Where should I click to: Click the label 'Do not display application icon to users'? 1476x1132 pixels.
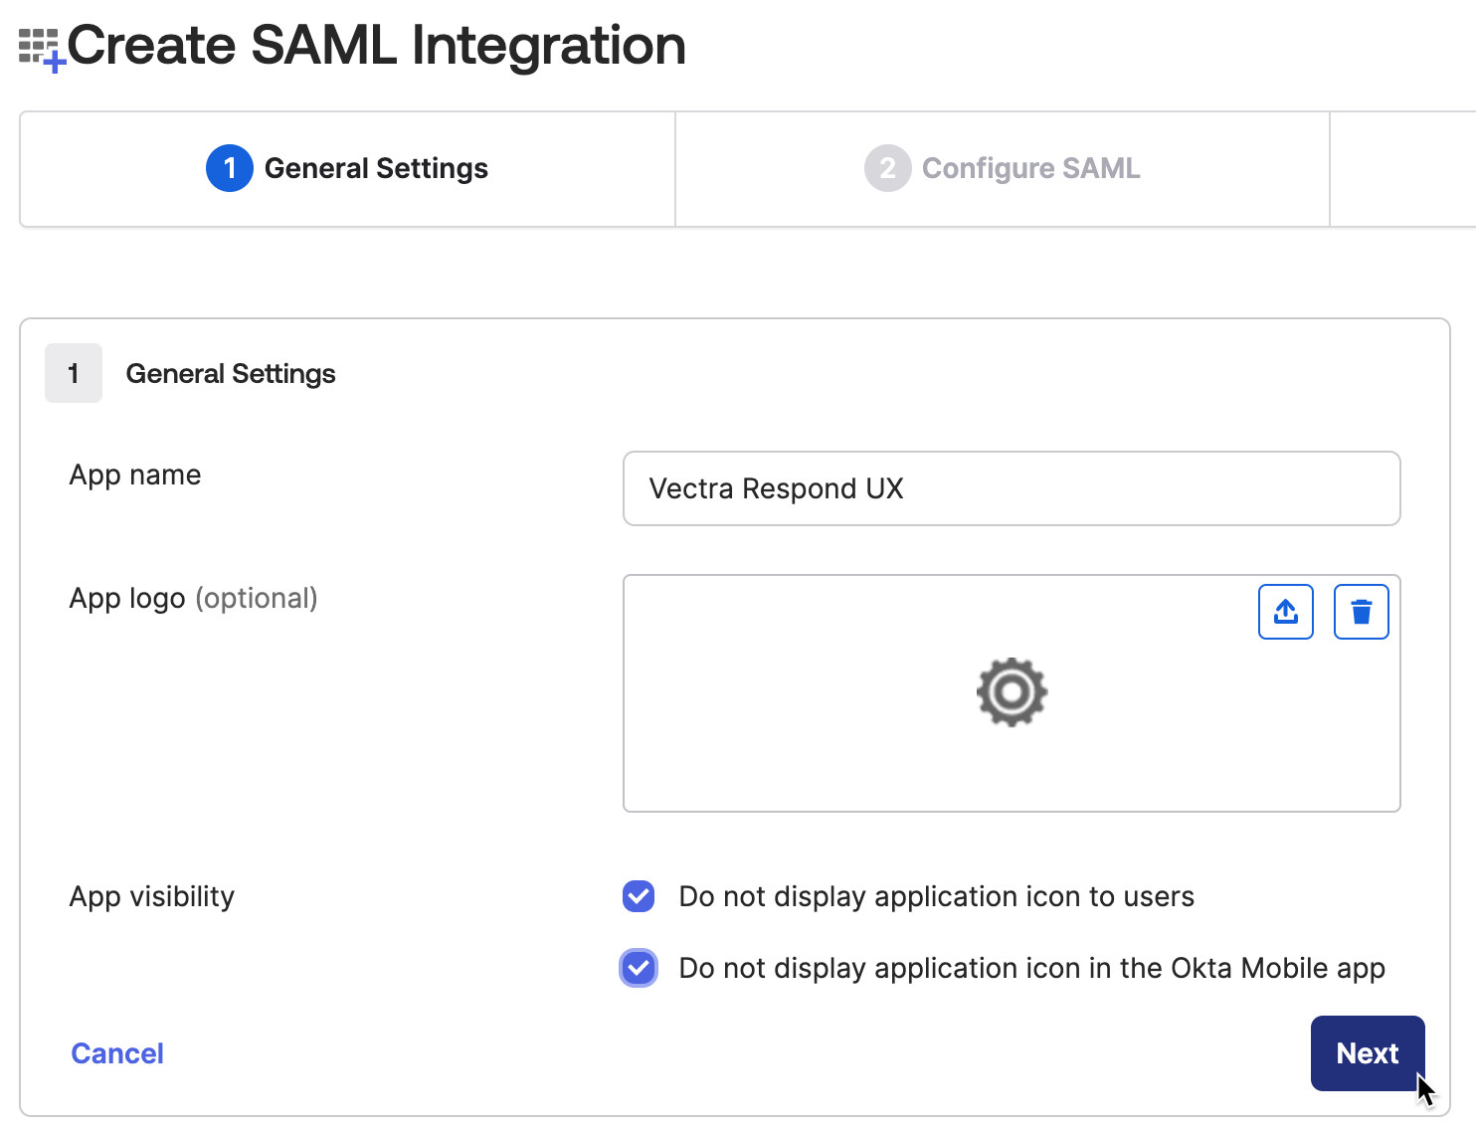[x=936, y=896]
